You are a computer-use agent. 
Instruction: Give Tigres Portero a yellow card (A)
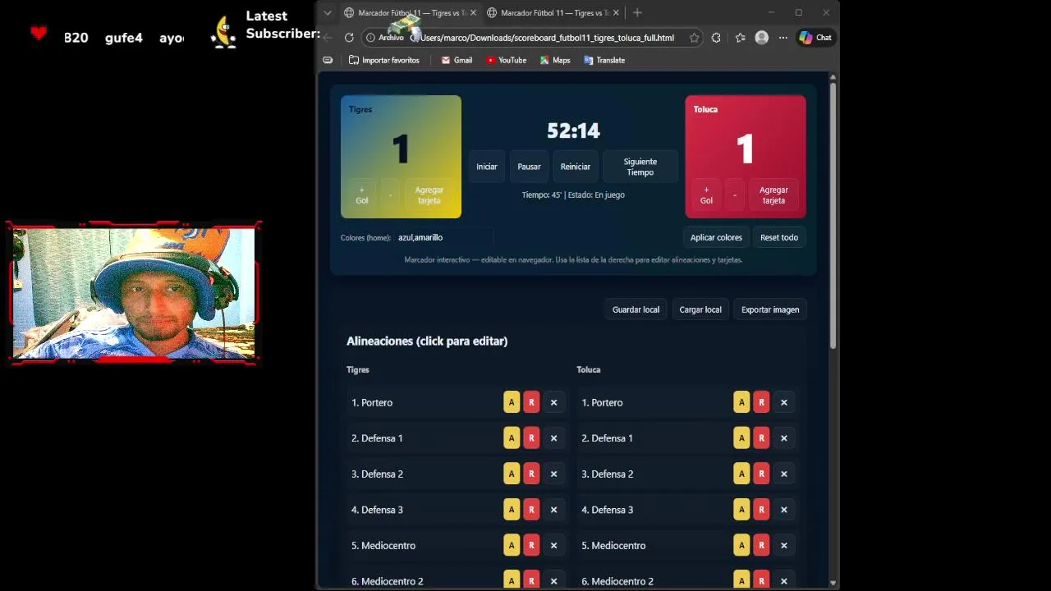coord(512,402)
